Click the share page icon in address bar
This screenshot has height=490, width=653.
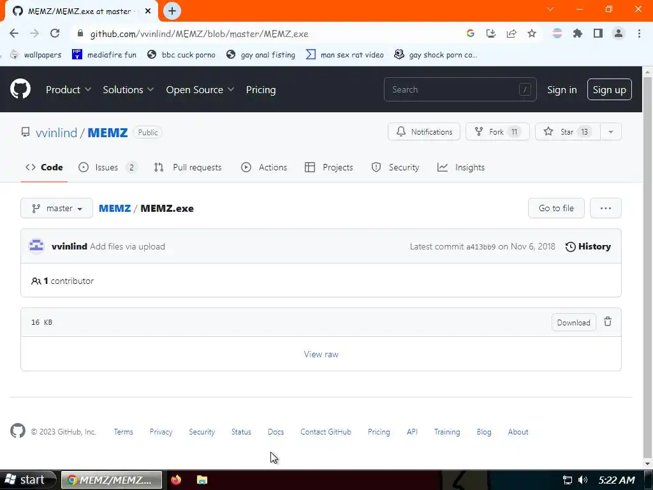511,34
